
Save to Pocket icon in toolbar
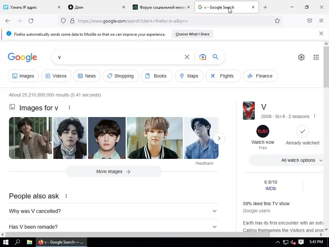tap(310, 21)
